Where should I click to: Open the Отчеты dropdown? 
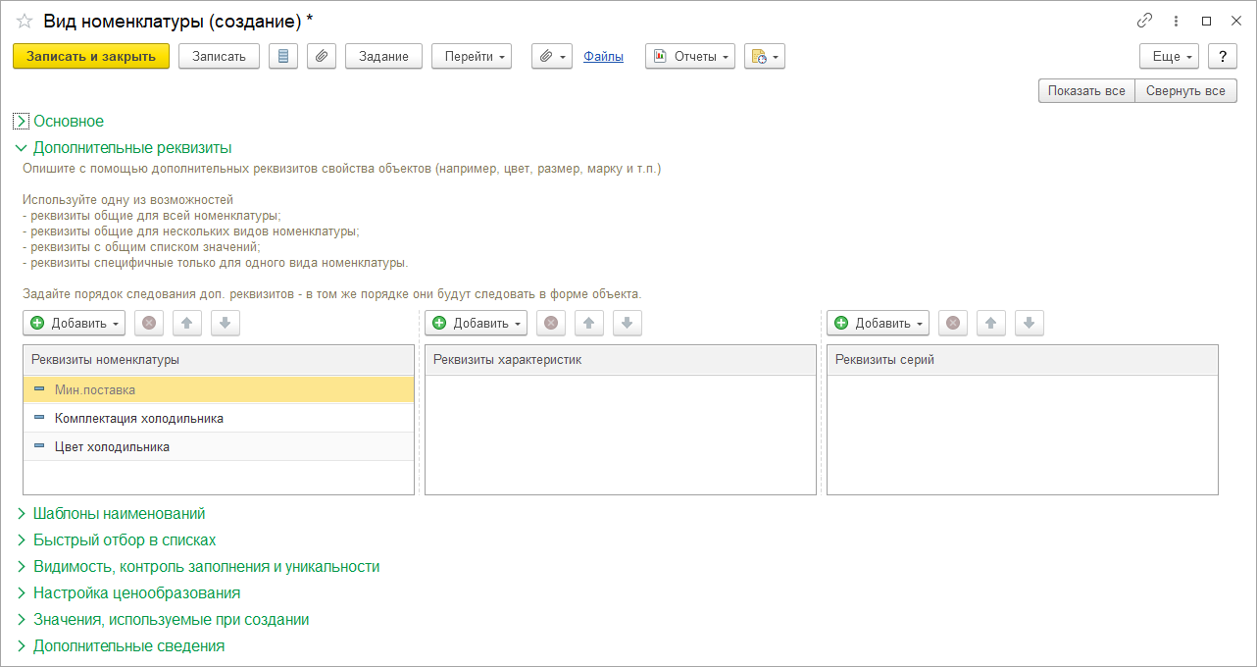690,57
